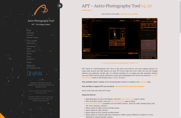Open the Reddit community icon
Screen dimensions: 181x118
[34, 73]
